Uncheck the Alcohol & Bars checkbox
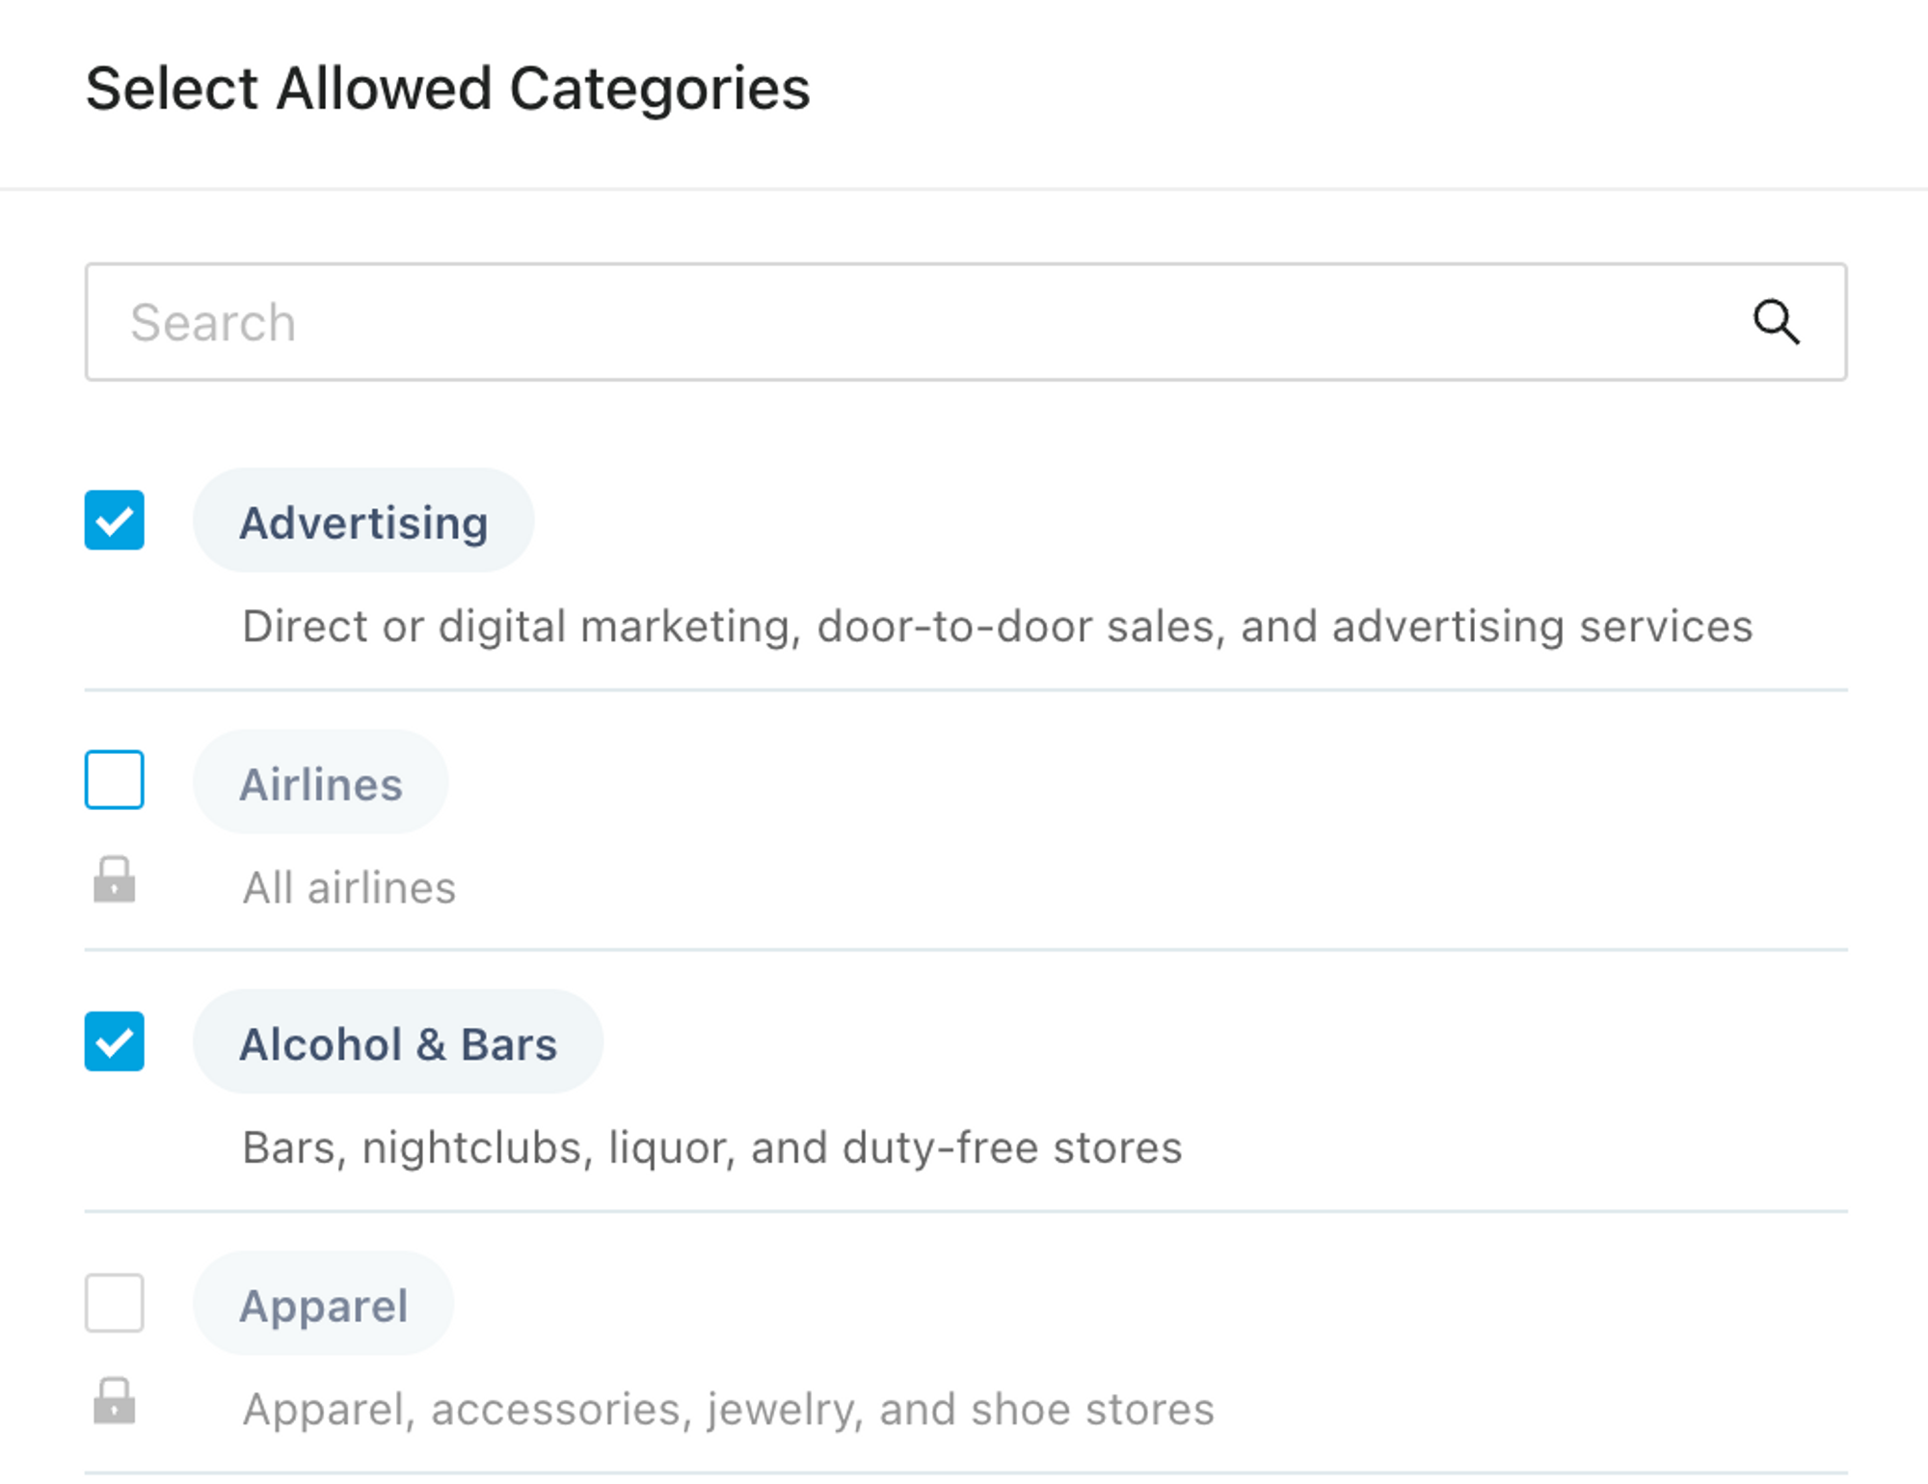 click(x=115, y=1041)
